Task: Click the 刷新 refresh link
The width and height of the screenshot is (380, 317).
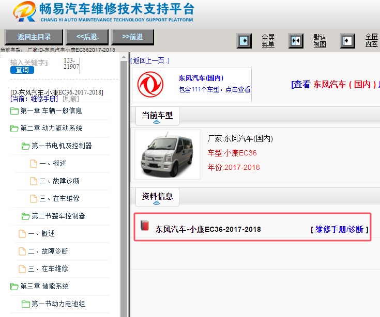Action: pyautogui.click(x=71, y=99)
